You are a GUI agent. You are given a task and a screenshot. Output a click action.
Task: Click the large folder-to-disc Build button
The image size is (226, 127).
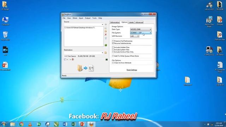85,68
